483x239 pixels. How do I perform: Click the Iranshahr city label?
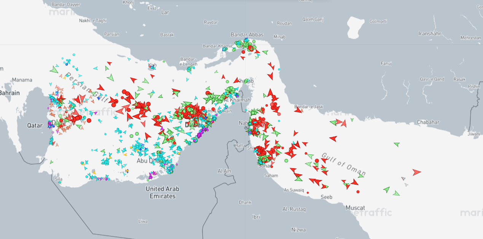(429, 33)
